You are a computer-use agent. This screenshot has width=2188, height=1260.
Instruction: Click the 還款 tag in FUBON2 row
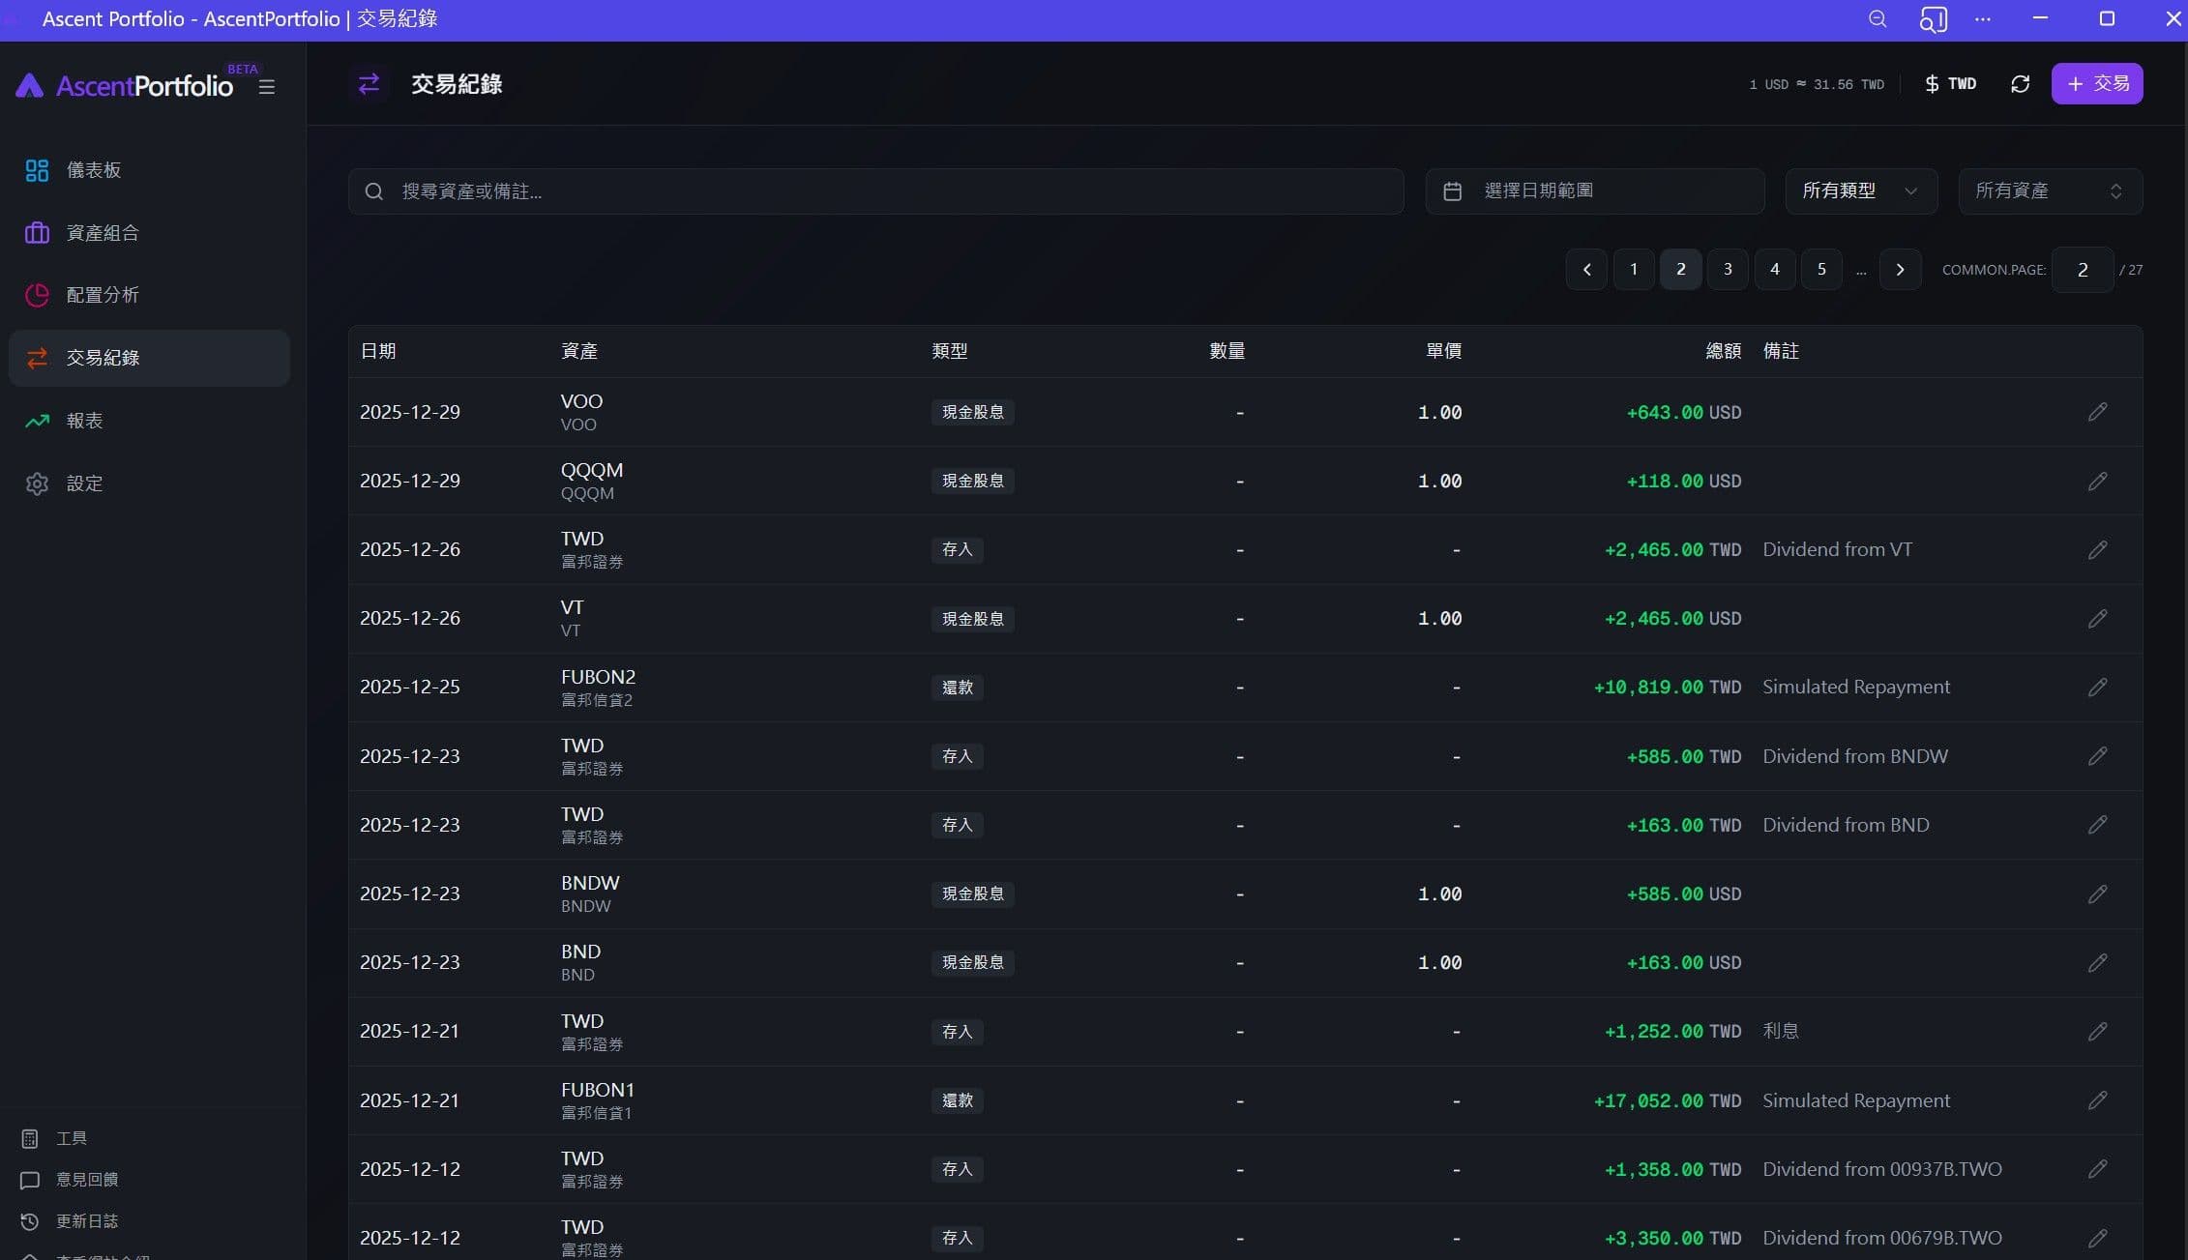[958, 688]
